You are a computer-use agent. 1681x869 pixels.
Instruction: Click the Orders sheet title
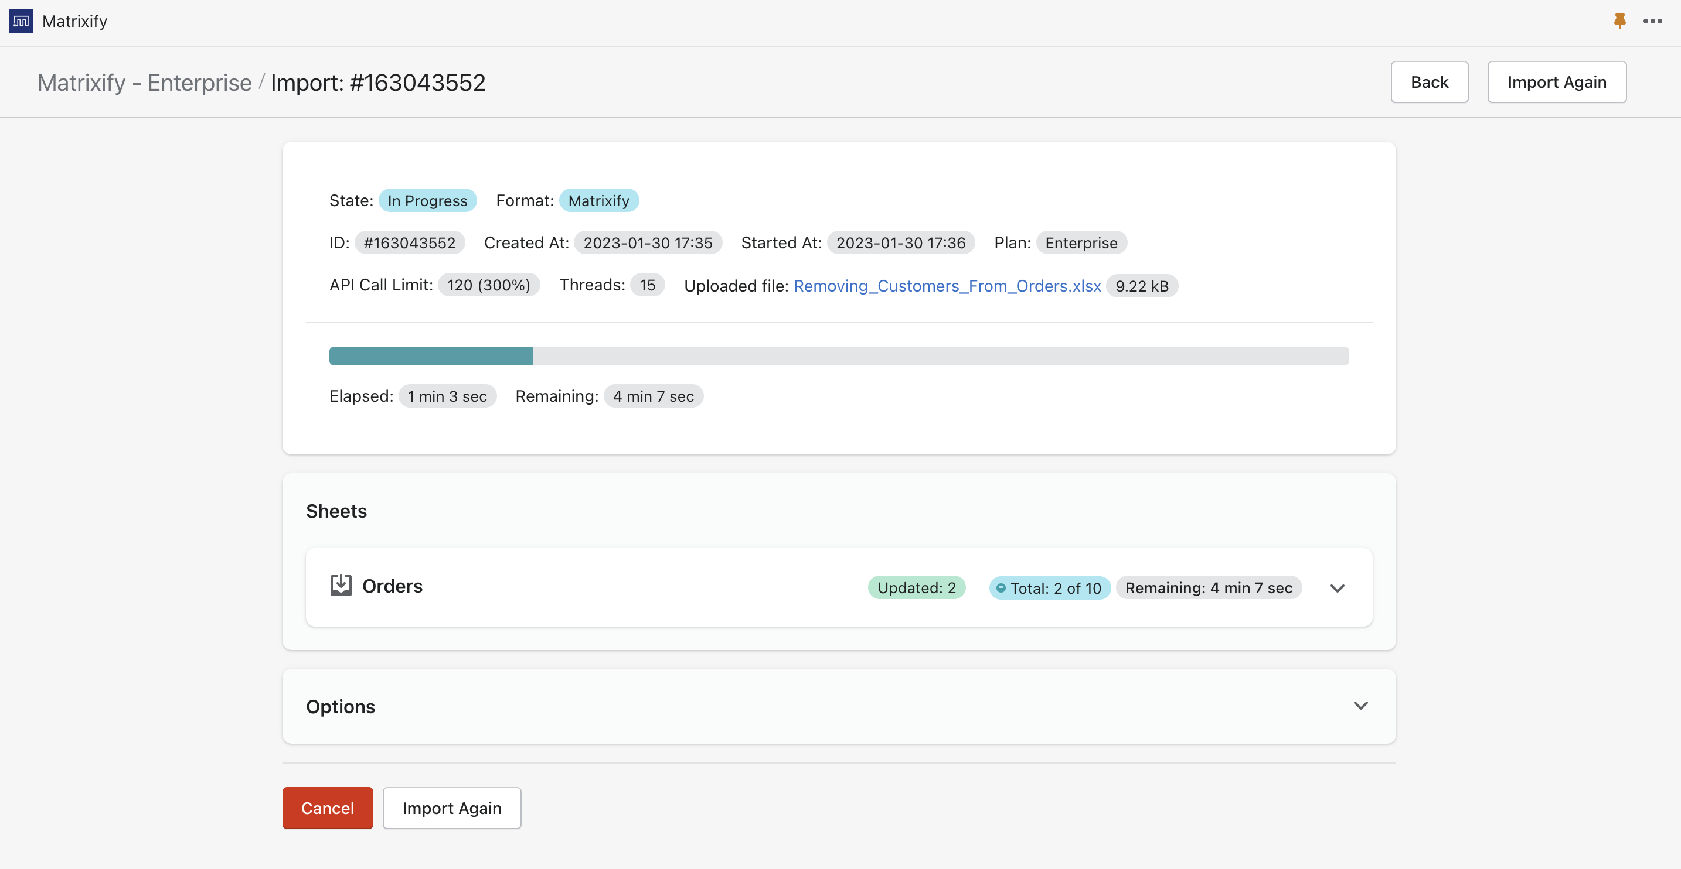pyautogui.click(x=392, y=586)
